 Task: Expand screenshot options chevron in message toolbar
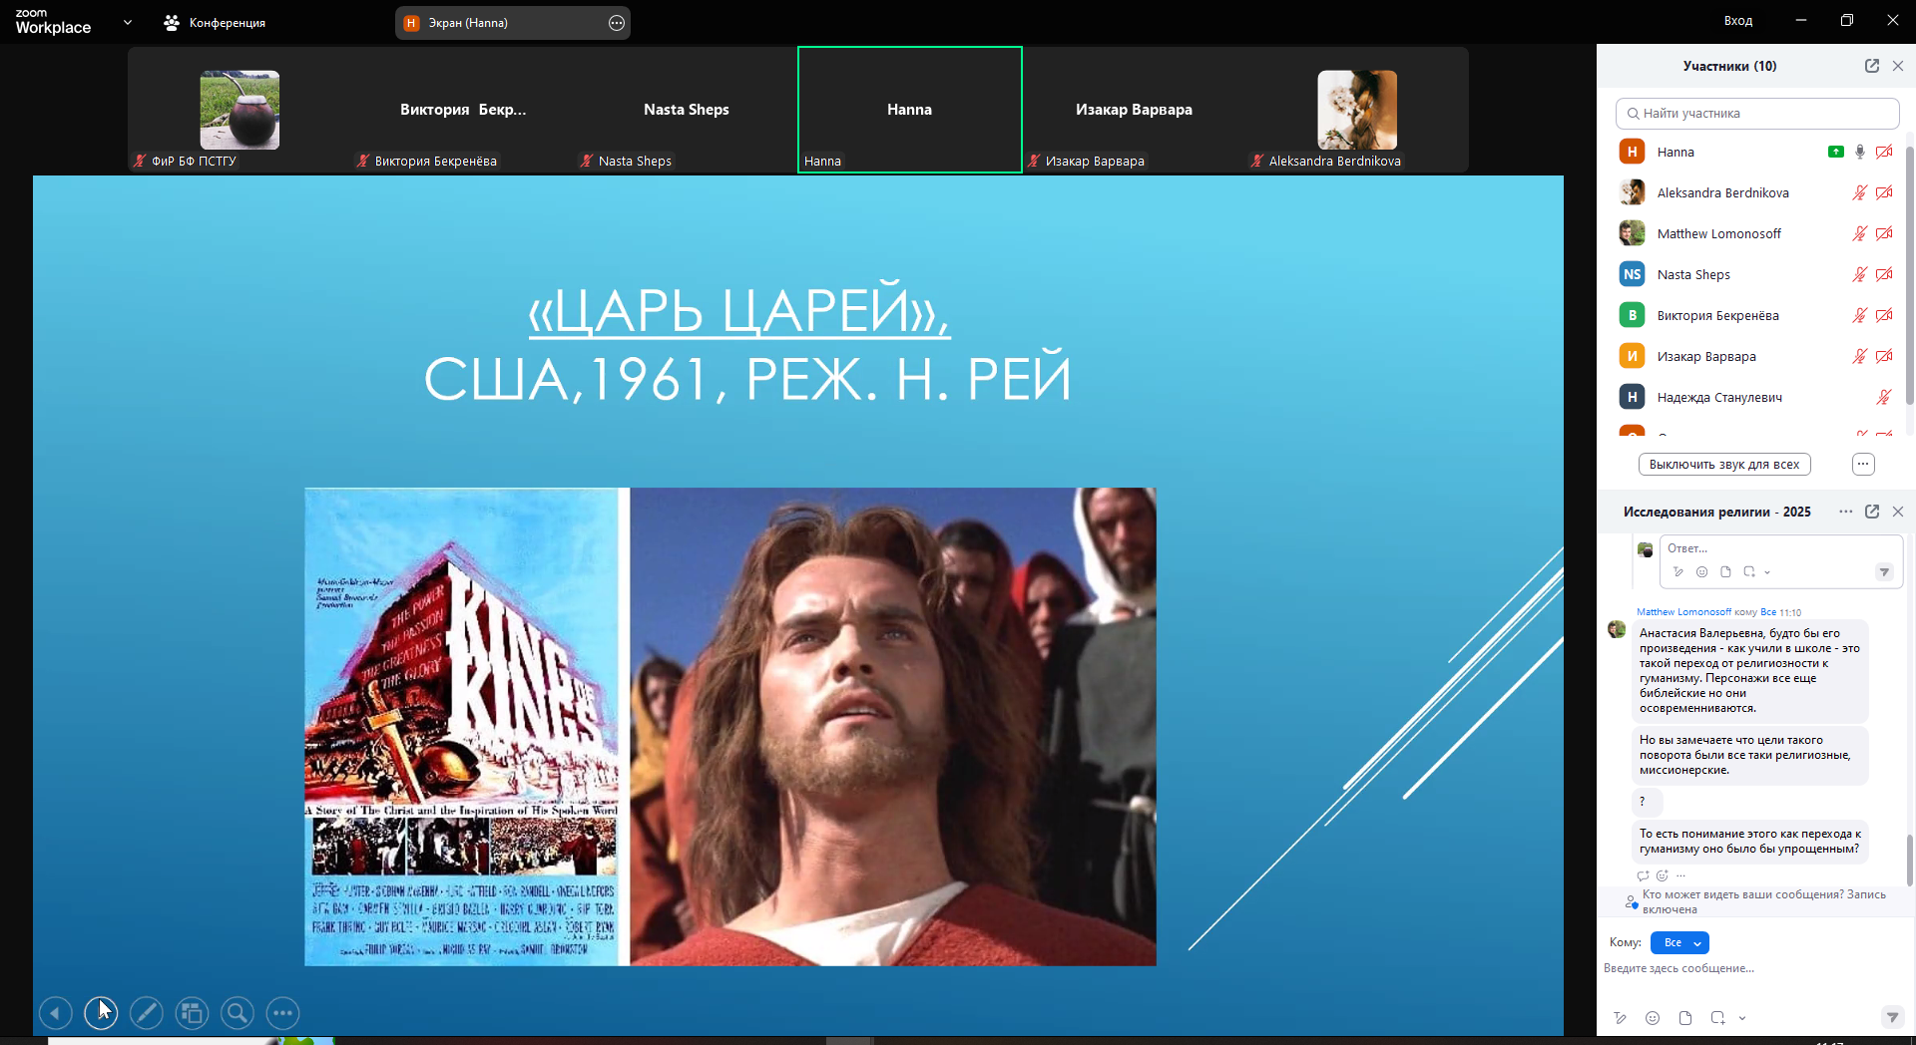[x=1742, y=1018]
